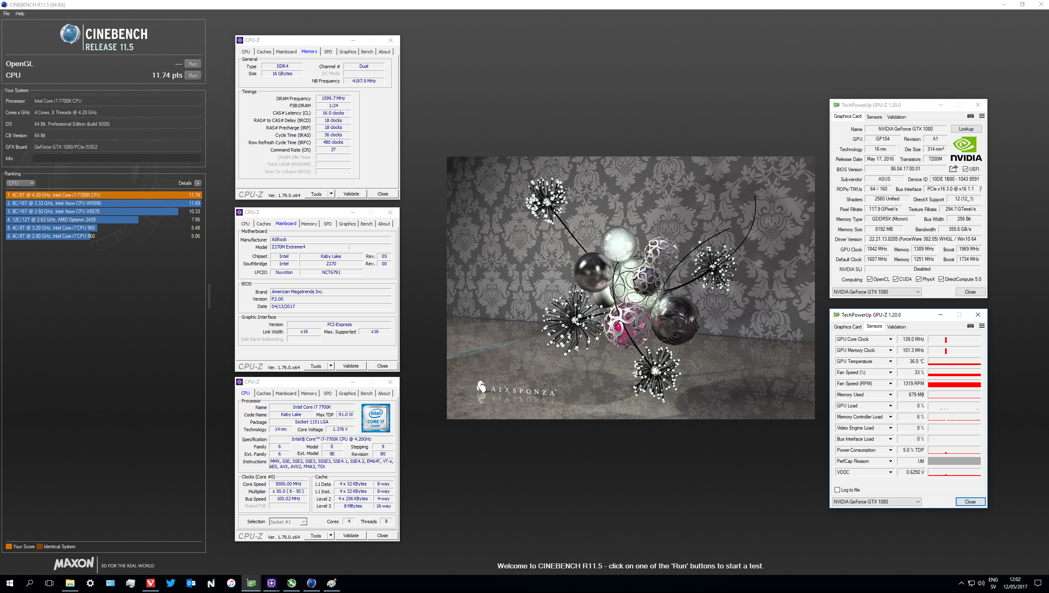Click the BIOS export share icon beside UEFI
This screenshot has width=1049, height=593.
click(953, 169)
